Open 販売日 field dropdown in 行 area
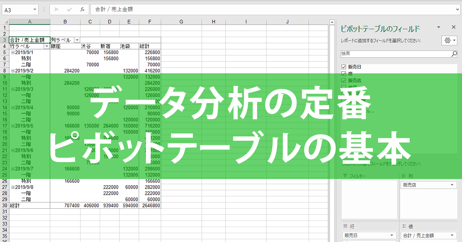This screenshot has height=242, width=462. click(392, 235)
